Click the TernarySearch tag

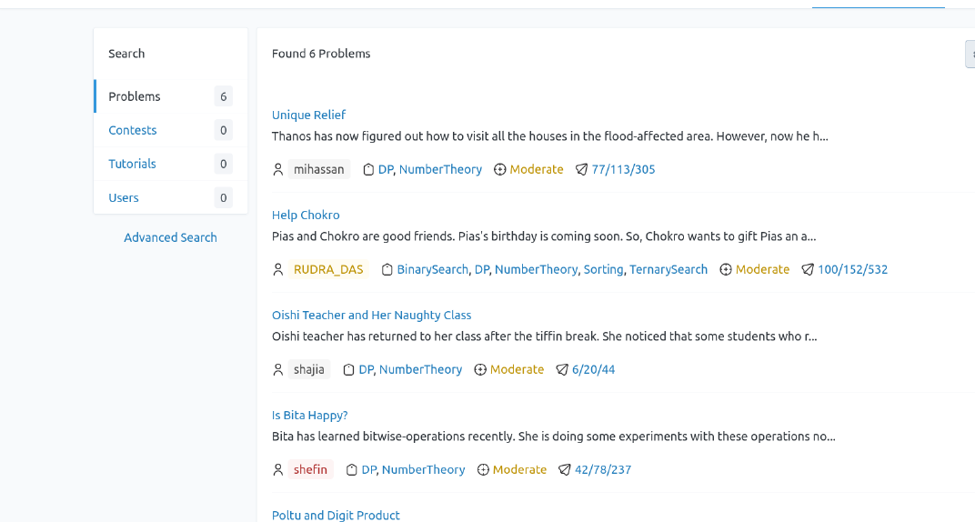668,269
